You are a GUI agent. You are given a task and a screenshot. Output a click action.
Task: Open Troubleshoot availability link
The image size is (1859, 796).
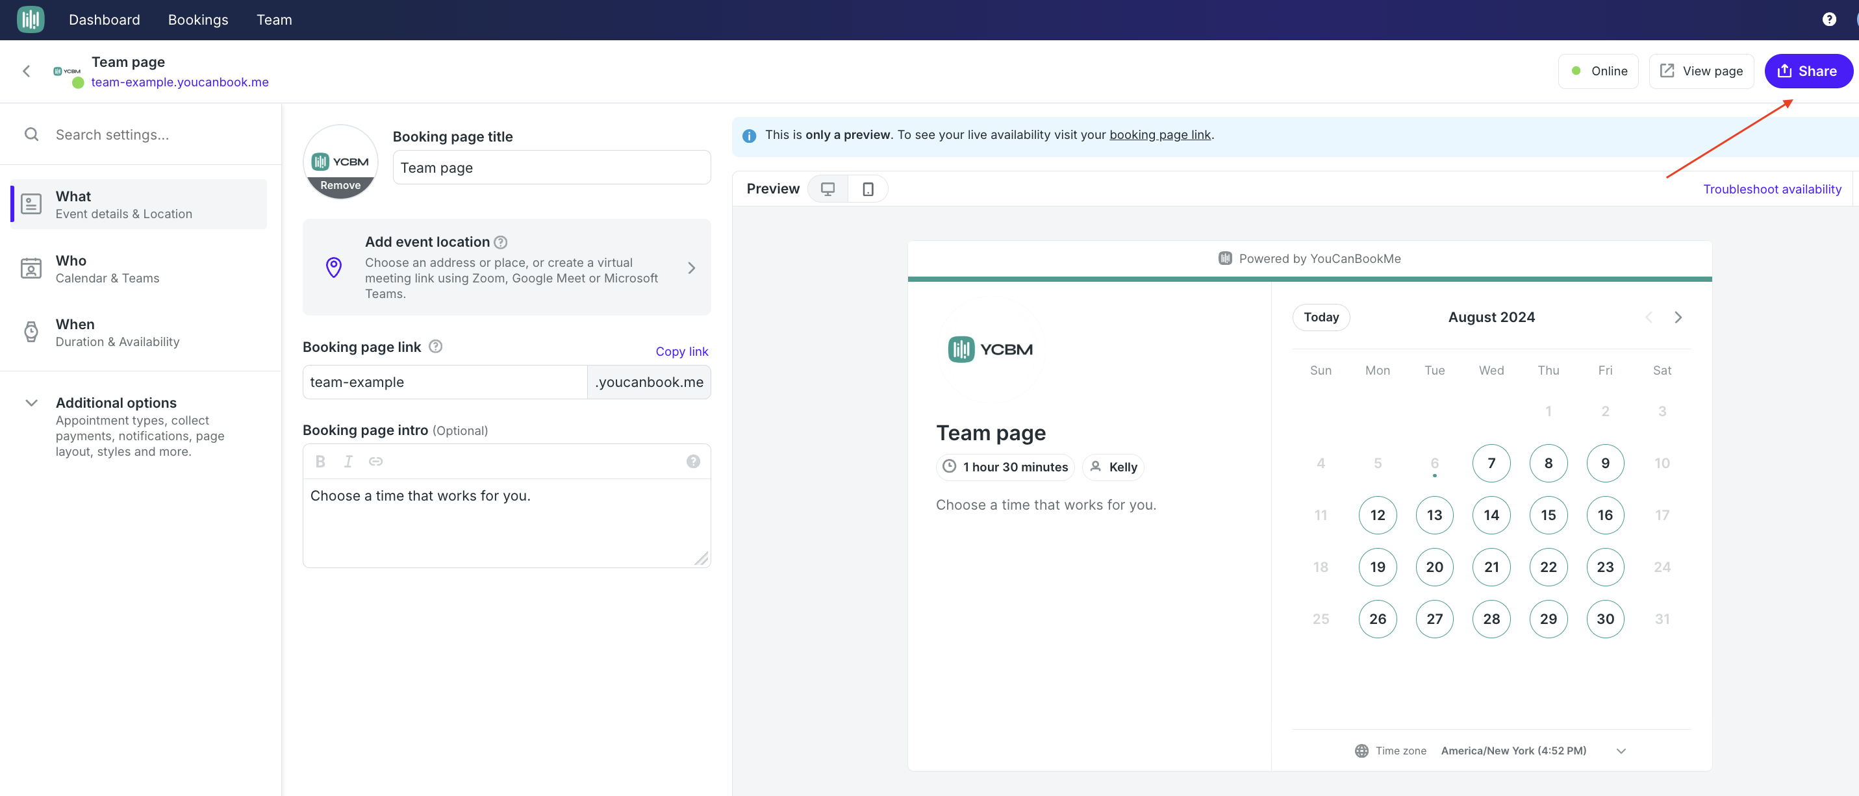coord(1772,189)
